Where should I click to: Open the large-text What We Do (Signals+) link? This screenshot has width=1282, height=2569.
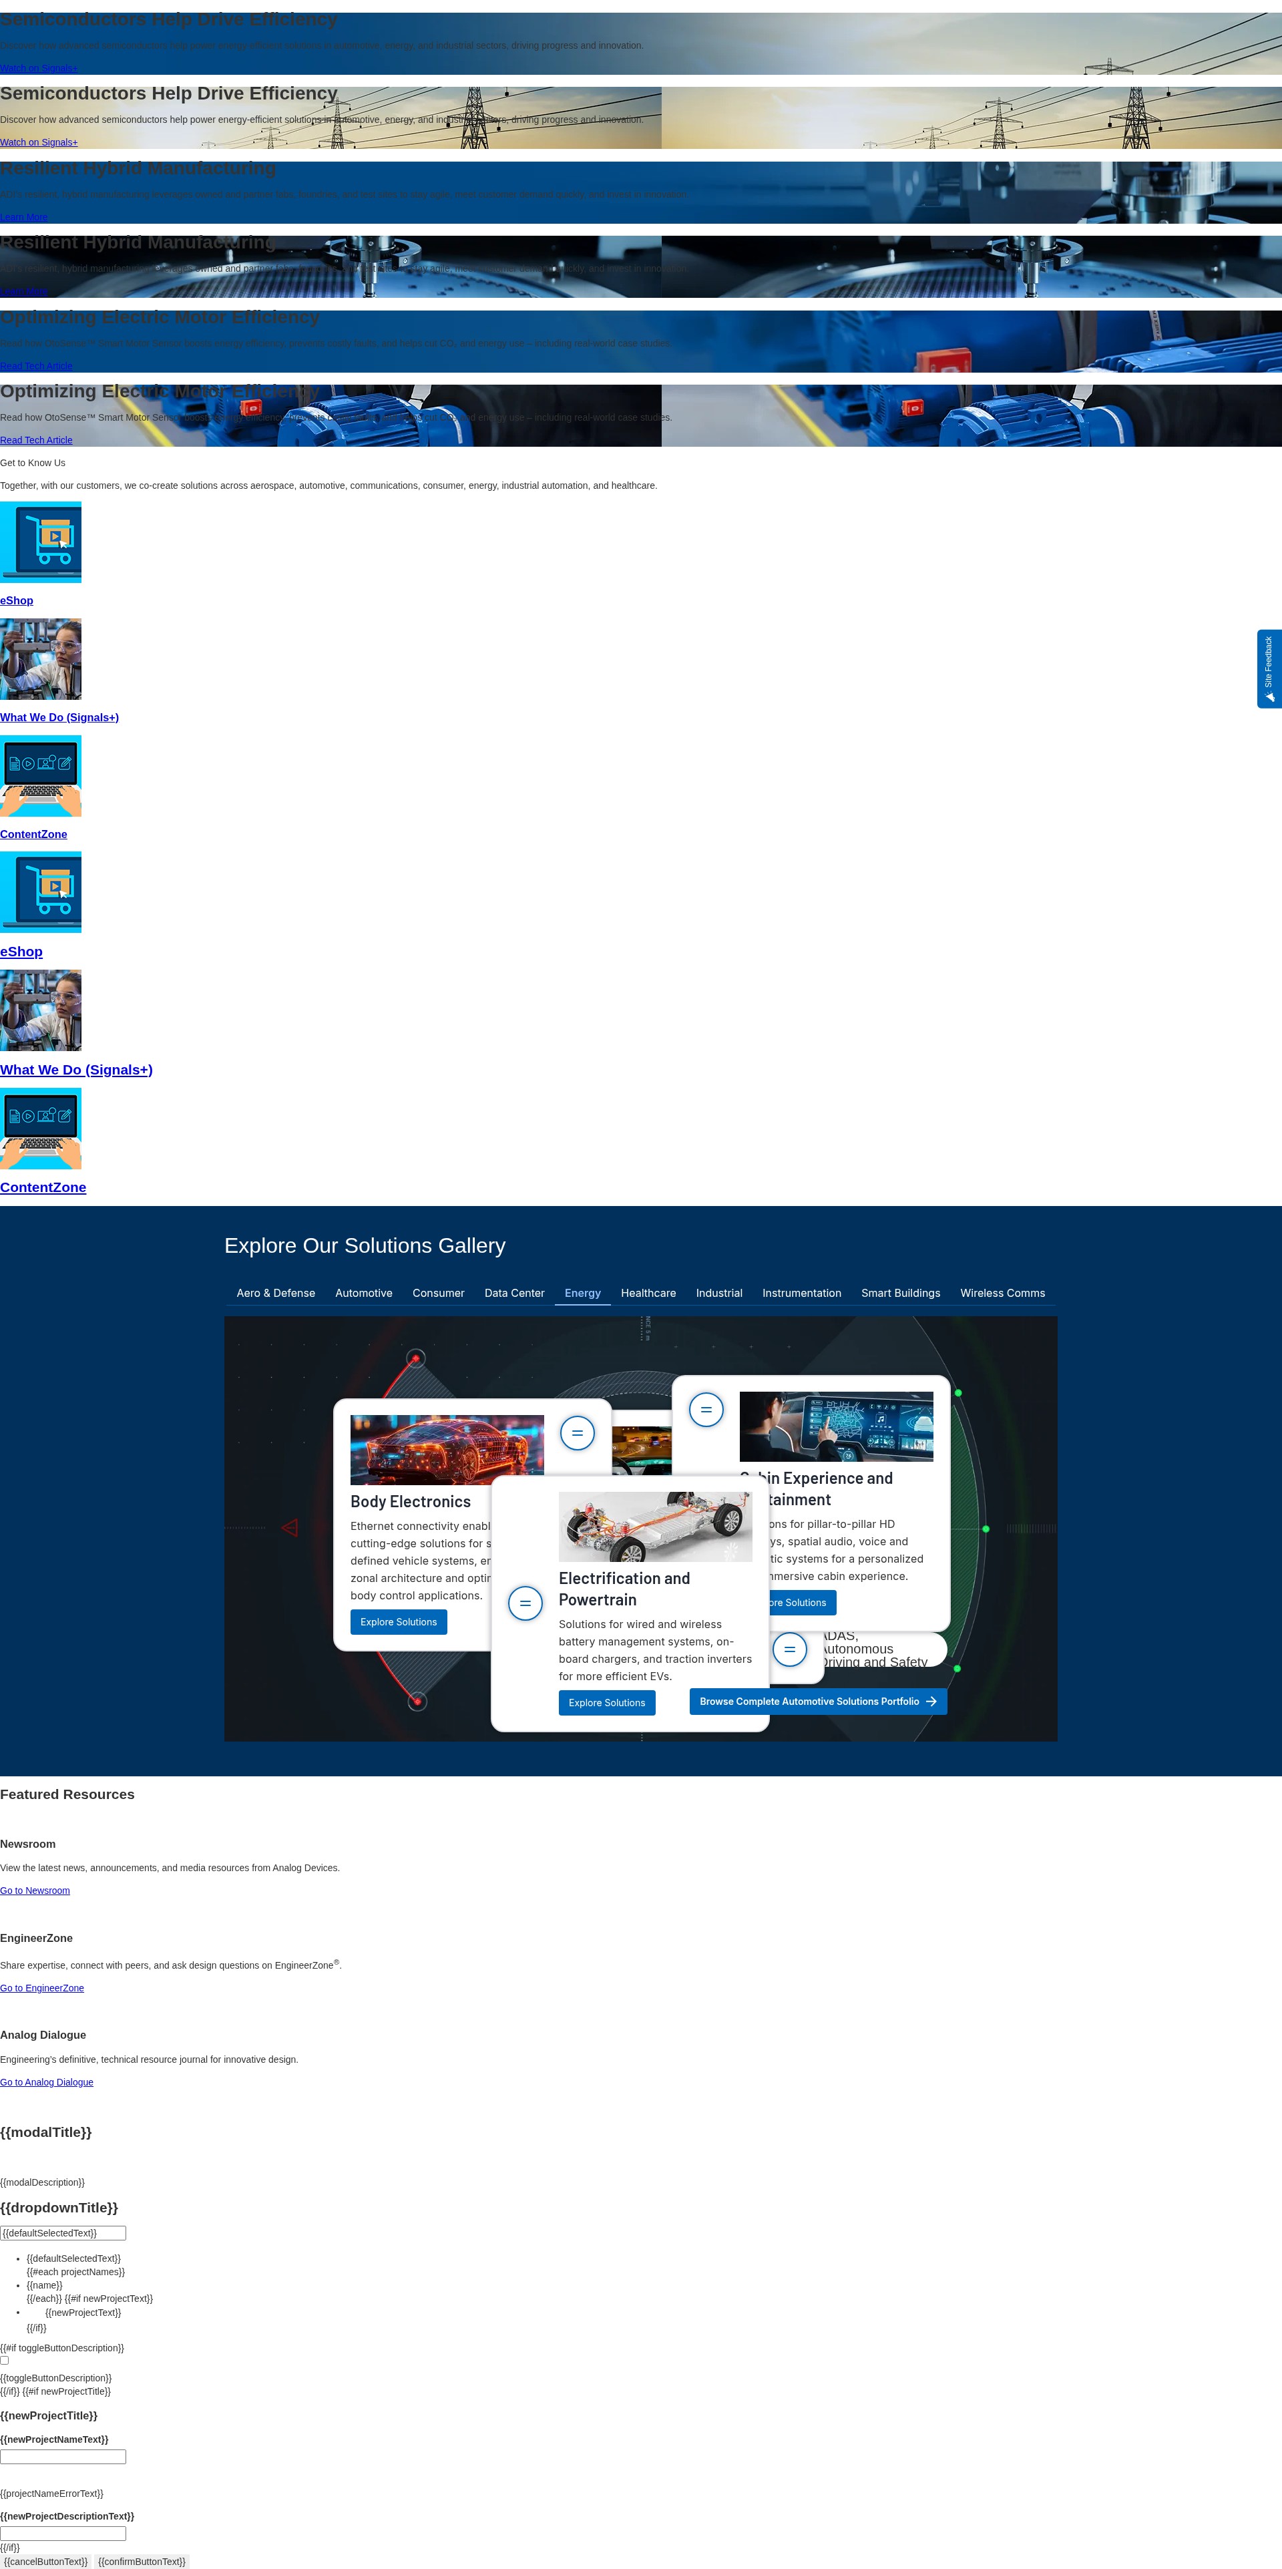75,1069
